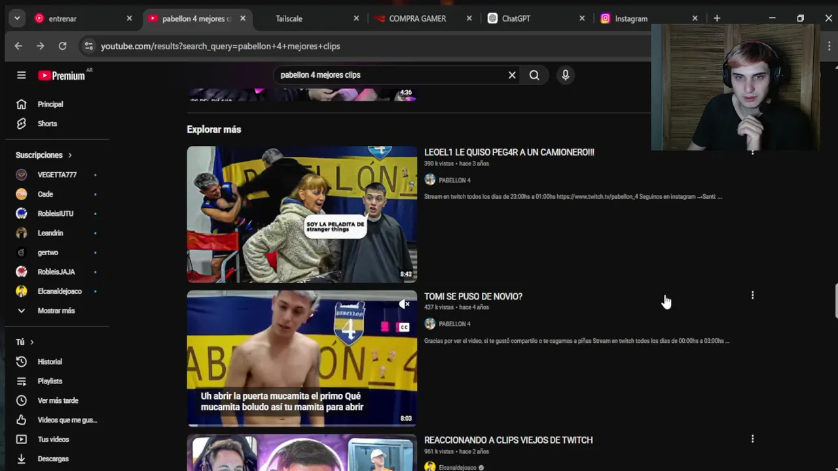Play LEOEL1 video thumbnail

pos(302,215)
